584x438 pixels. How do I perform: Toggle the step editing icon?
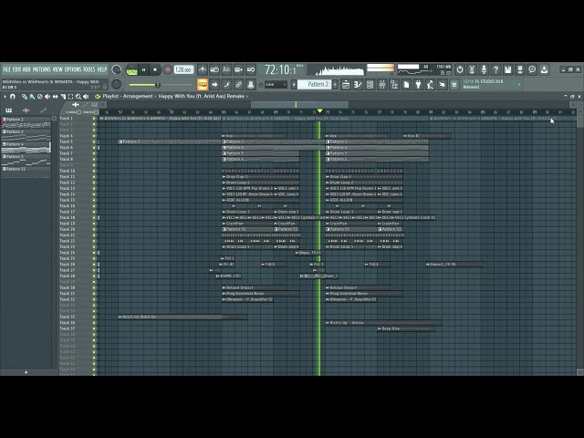(x=226, y=85)
